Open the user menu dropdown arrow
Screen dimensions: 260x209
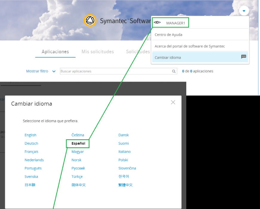tap(244, 11)
